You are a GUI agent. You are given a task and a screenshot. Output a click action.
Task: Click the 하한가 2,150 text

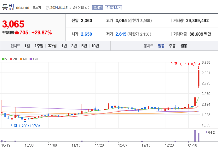pyautogui.click(x=139, y=34)
